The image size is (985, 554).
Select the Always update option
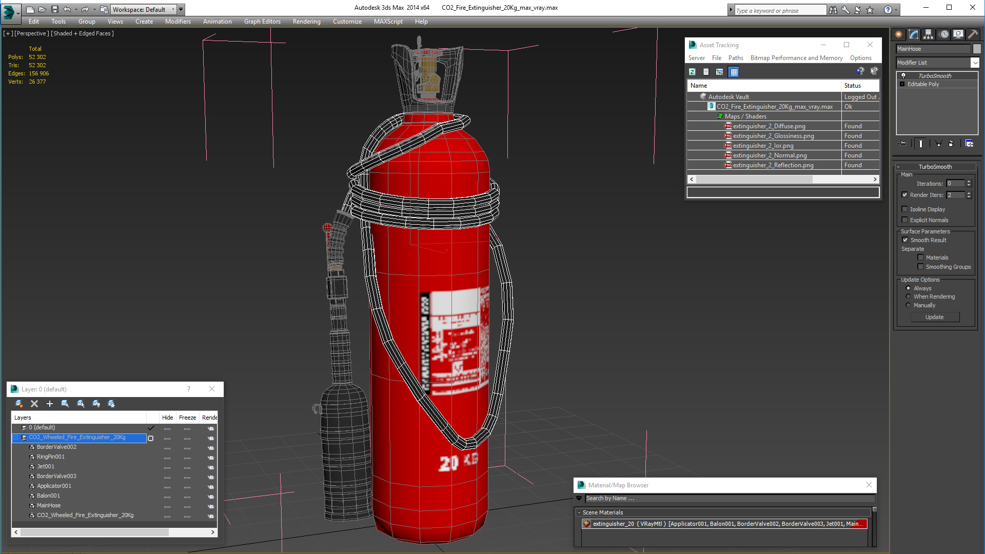(909, 288)
